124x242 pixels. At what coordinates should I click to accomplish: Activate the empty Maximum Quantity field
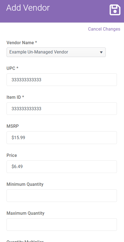click(62, 225)
